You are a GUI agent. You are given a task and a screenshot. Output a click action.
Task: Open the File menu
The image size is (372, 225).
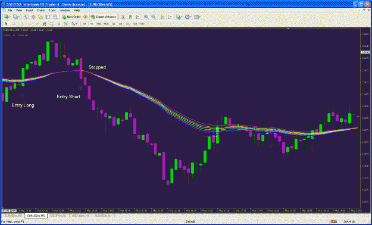[10, 11]
